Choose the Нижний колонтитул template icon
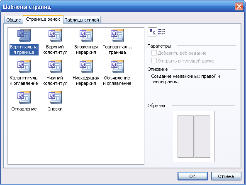This screenshot has width=246, height=185. pyautogui.click(x=55, y=66)
